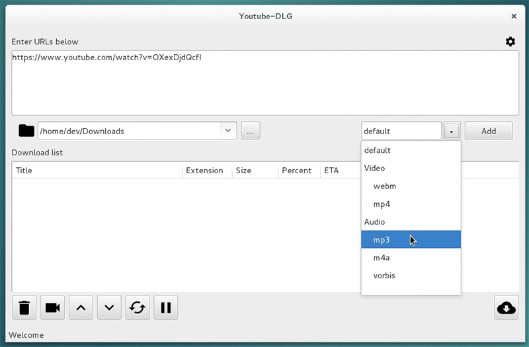Expand the download path dropdown
This screenshot has height=347, width=529.
228,131
